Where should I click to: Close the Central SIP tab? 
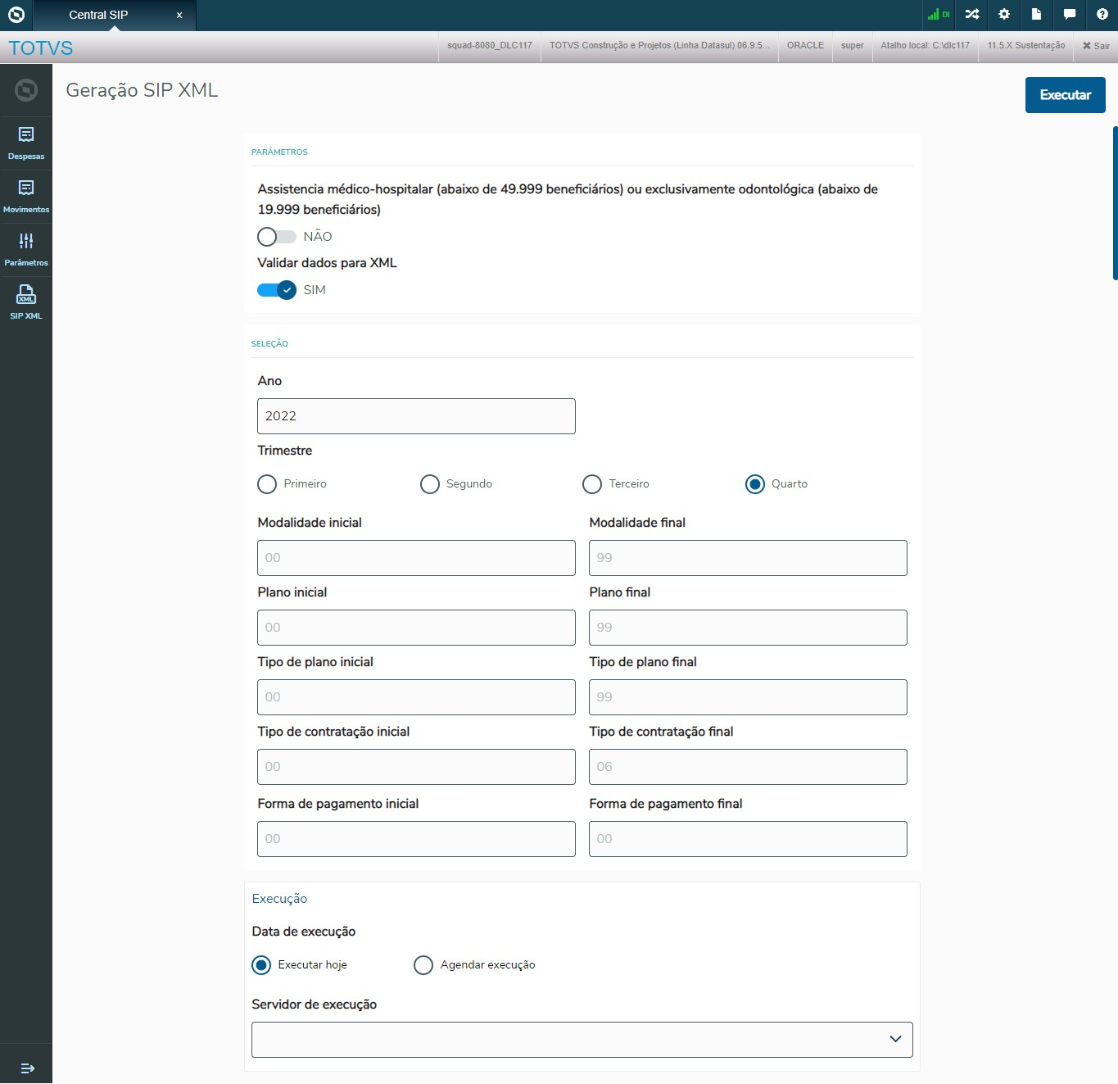click(x=179, y=15)
